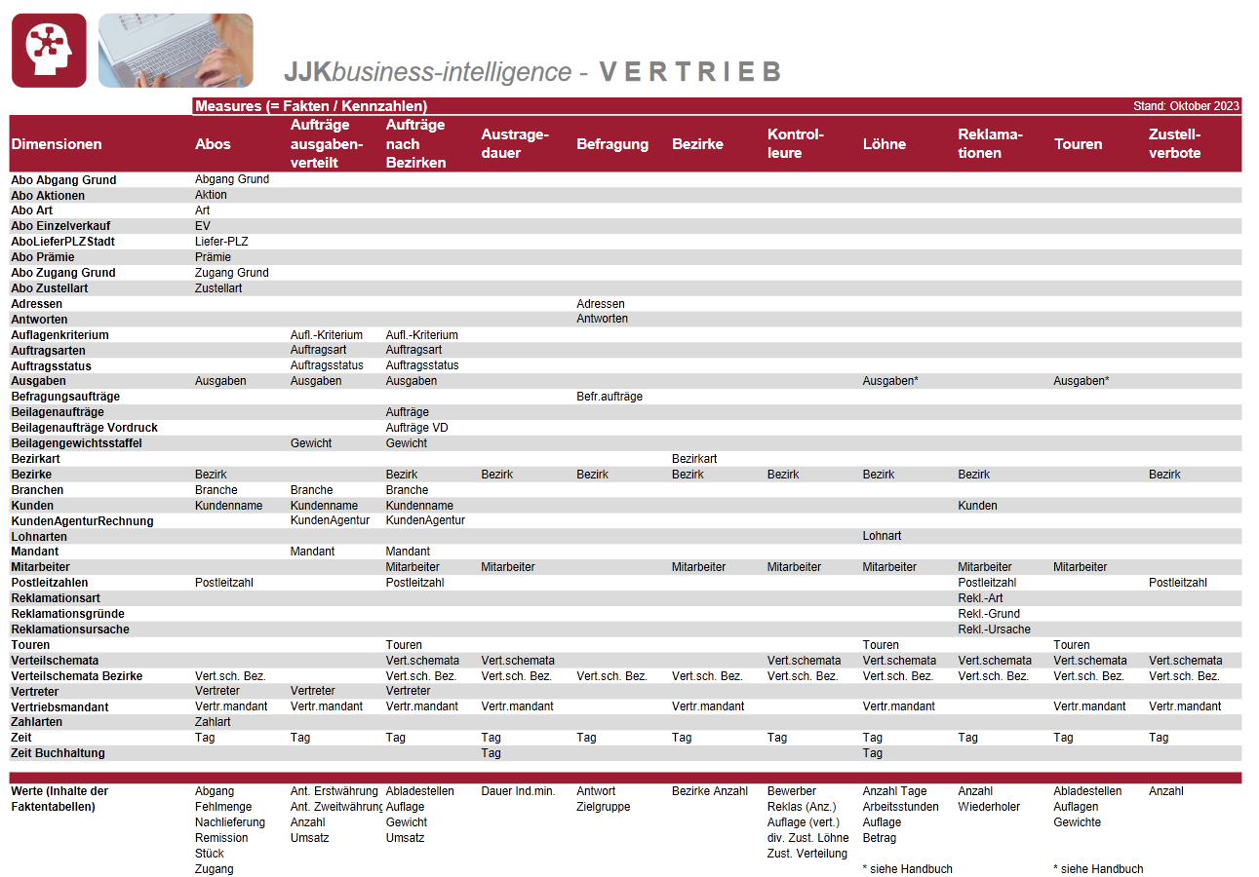Select 'Aufträge ausgaben-verteilt' column header
Viewport: 1259px width, 877px height.
tap(327, 144)
